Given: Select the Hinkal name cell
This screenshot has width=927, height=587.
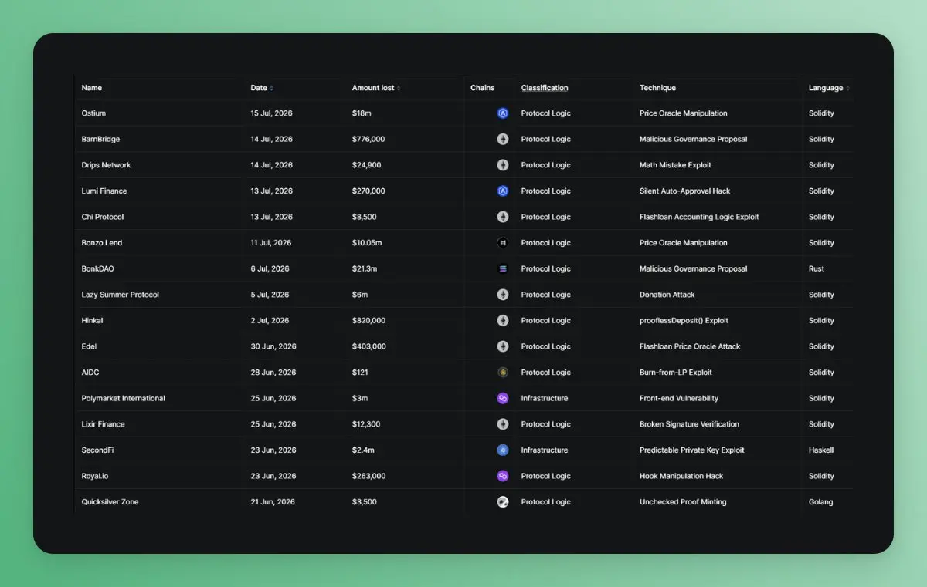Looking at the screenshot, I should 92,321.
